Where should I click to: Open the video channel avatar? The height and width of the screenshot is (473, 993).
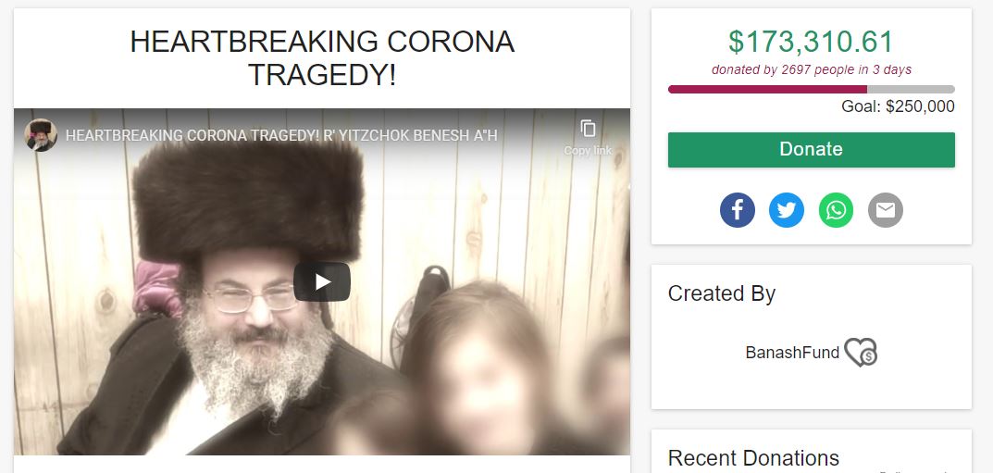pyautogui.click(x=41, y=135)
